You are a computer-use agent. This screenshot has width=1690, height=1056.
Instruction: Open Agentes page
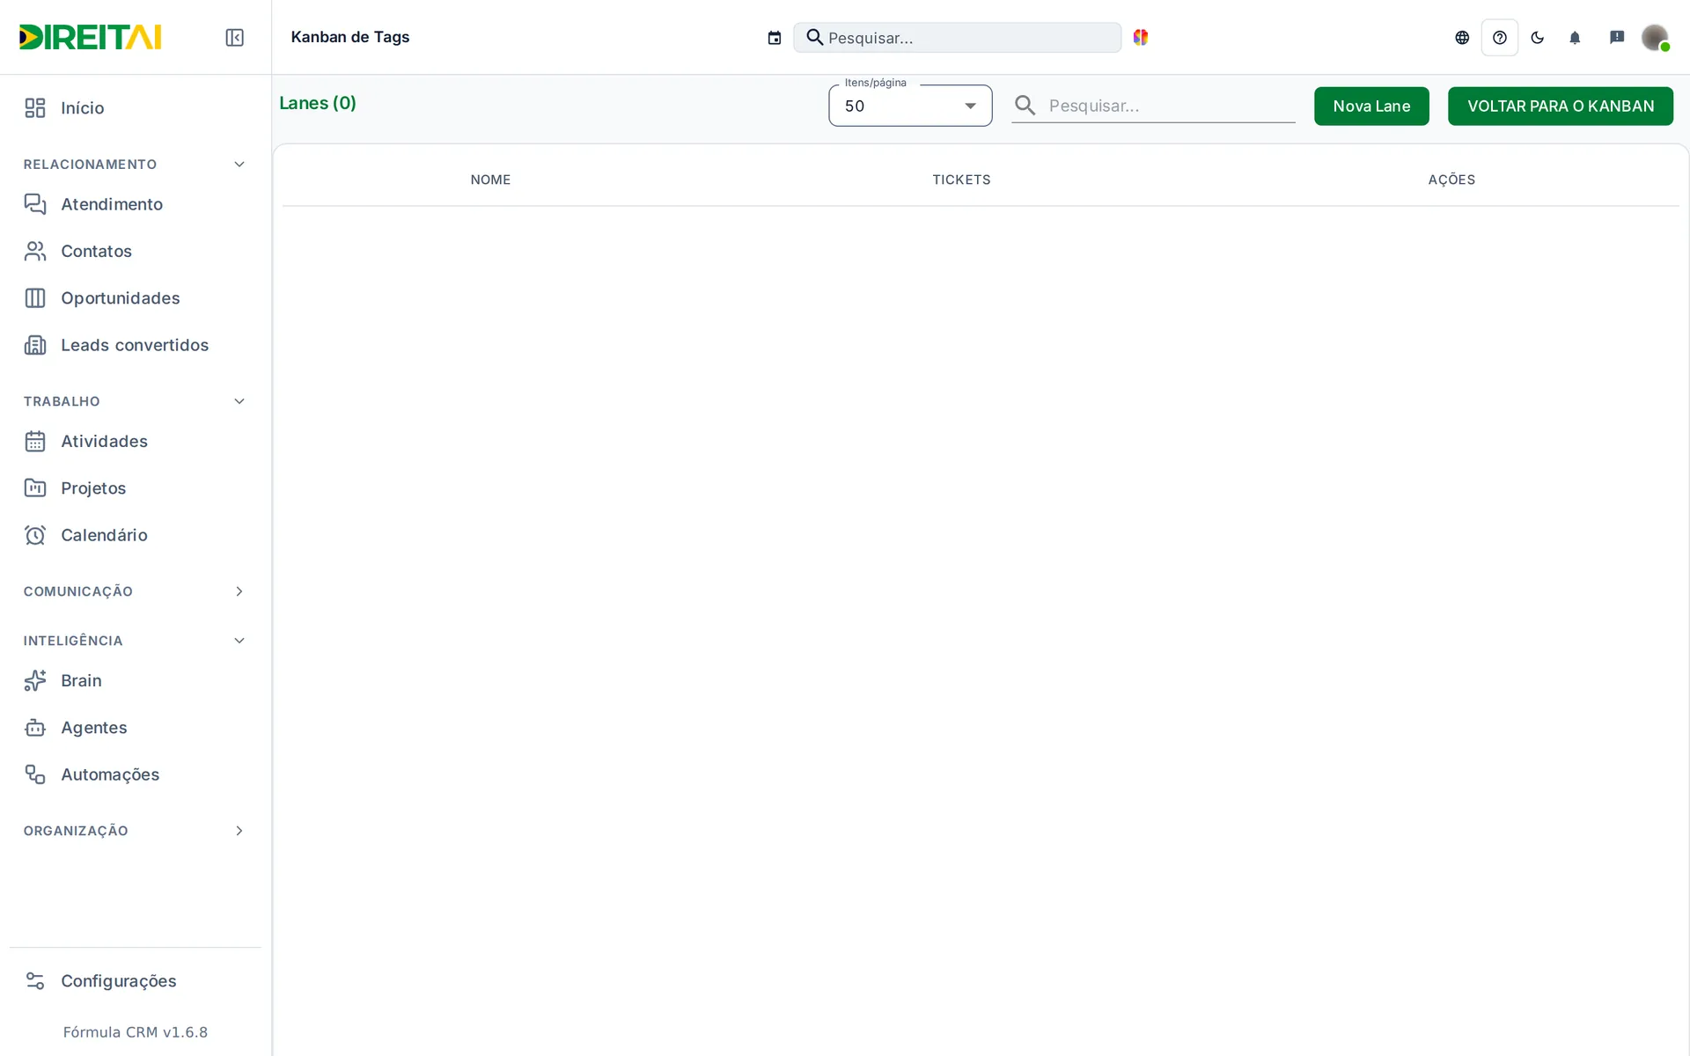point(136,728)
